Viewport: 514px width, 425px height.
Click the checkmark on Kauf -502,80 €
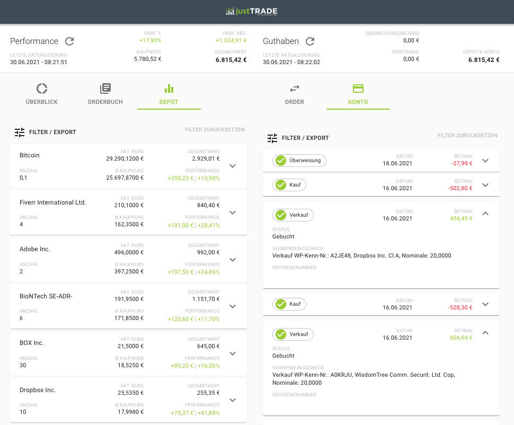281,185
